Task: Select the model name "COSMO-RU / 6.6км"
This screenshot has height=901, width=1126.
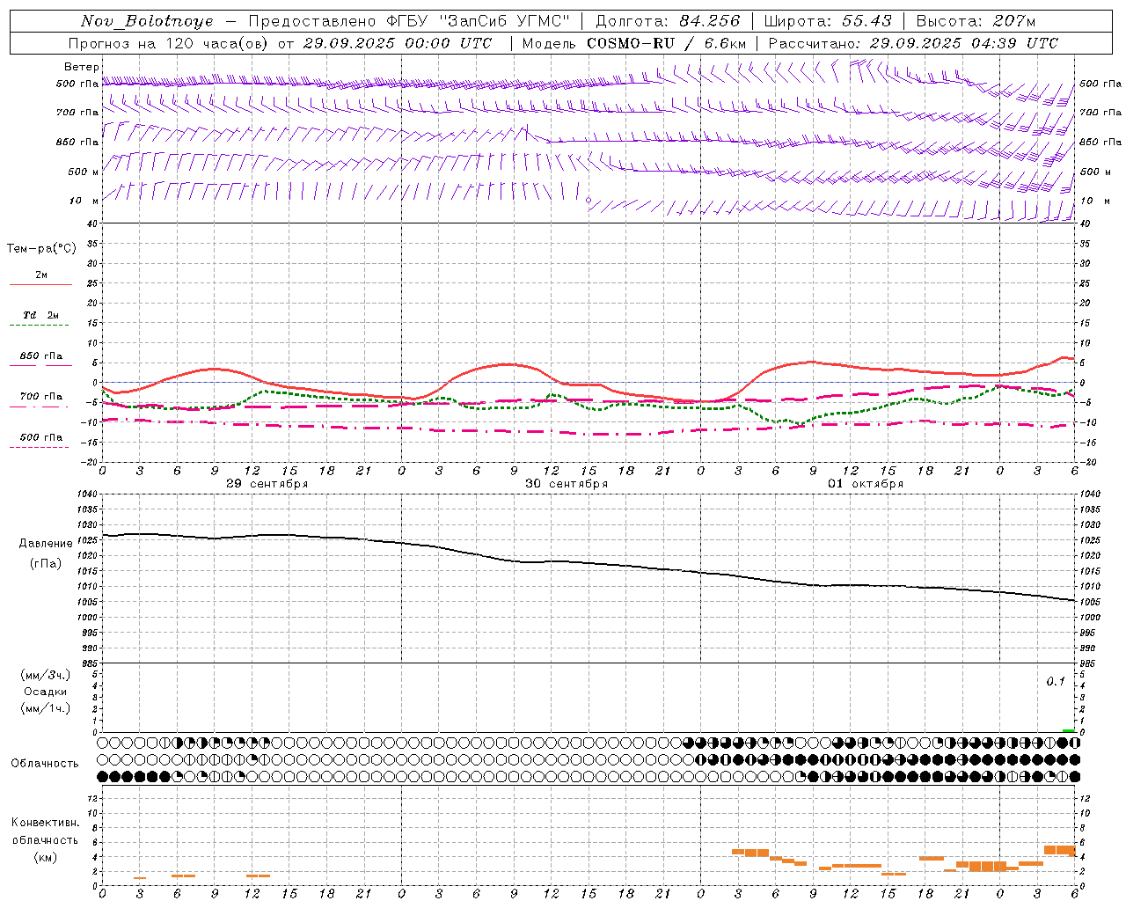Action: (x=667, y=43)
